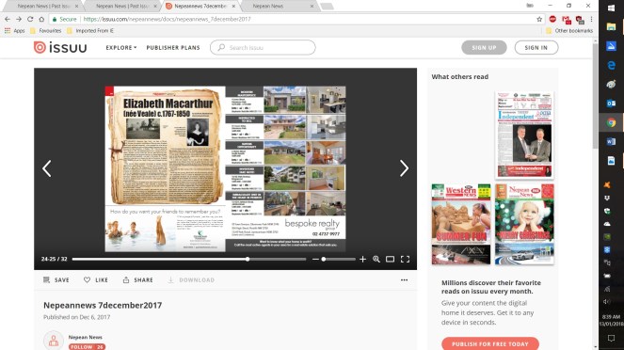Open Chrome's three-dot menu

(592, 19)
